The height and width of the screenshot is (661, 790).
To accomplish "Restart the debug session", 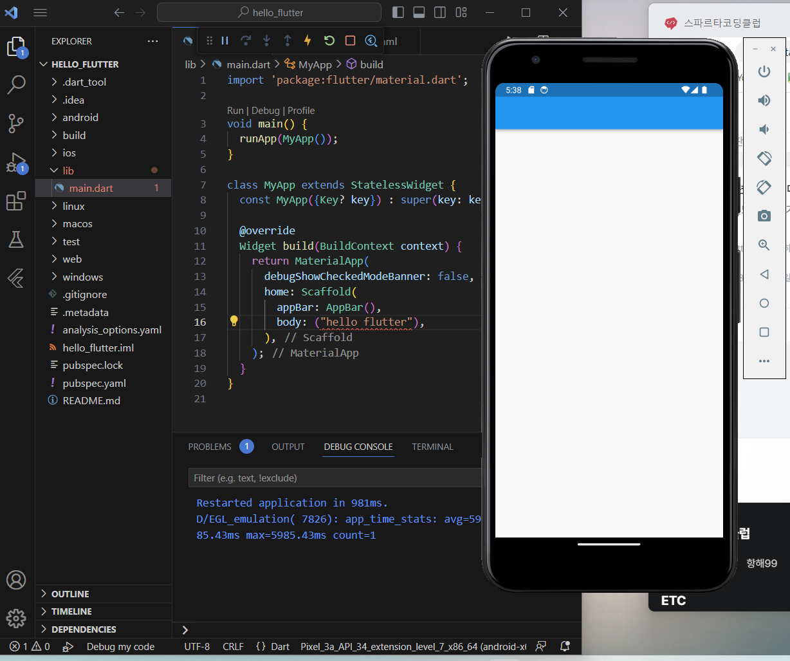I will (329, 41).
